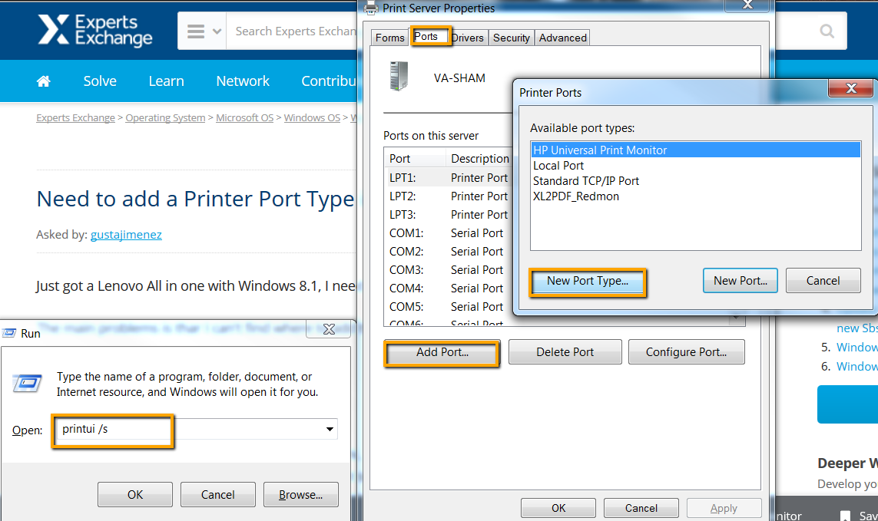The height and width of the screenshot is (521, 878).
Task: Click the Run dialog program icon
Action: tap(28, 384)
